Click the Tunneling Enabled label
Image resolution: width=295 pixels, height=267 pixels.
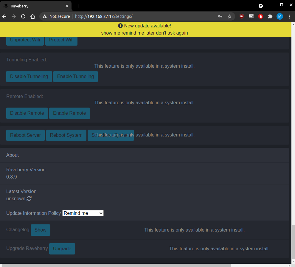pos(27,60)
